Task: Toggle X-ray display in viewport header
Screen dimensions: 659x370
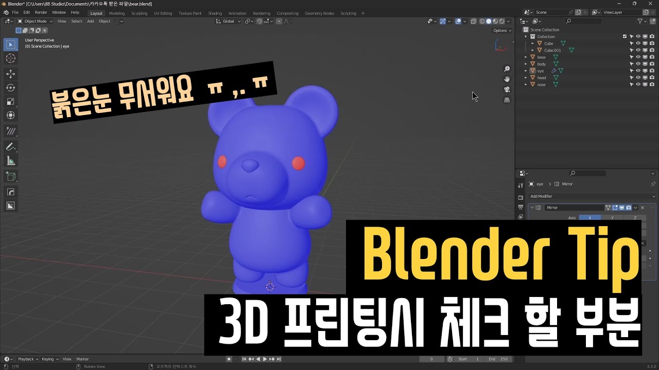Action: click(x=473, y=21)
